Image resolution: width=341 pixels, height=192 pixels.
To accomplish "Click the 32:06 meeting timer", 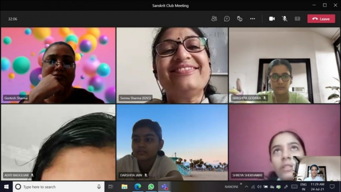I will [13, 19].
